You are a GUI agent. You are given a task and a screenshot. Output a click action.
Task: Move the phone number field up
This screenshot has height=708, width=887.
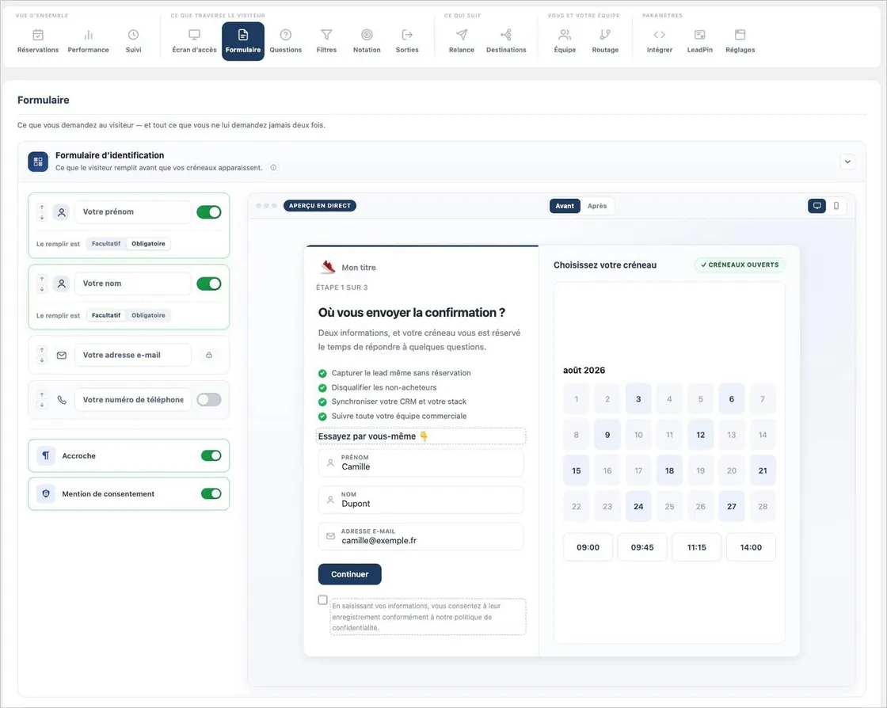pos(42,394)
